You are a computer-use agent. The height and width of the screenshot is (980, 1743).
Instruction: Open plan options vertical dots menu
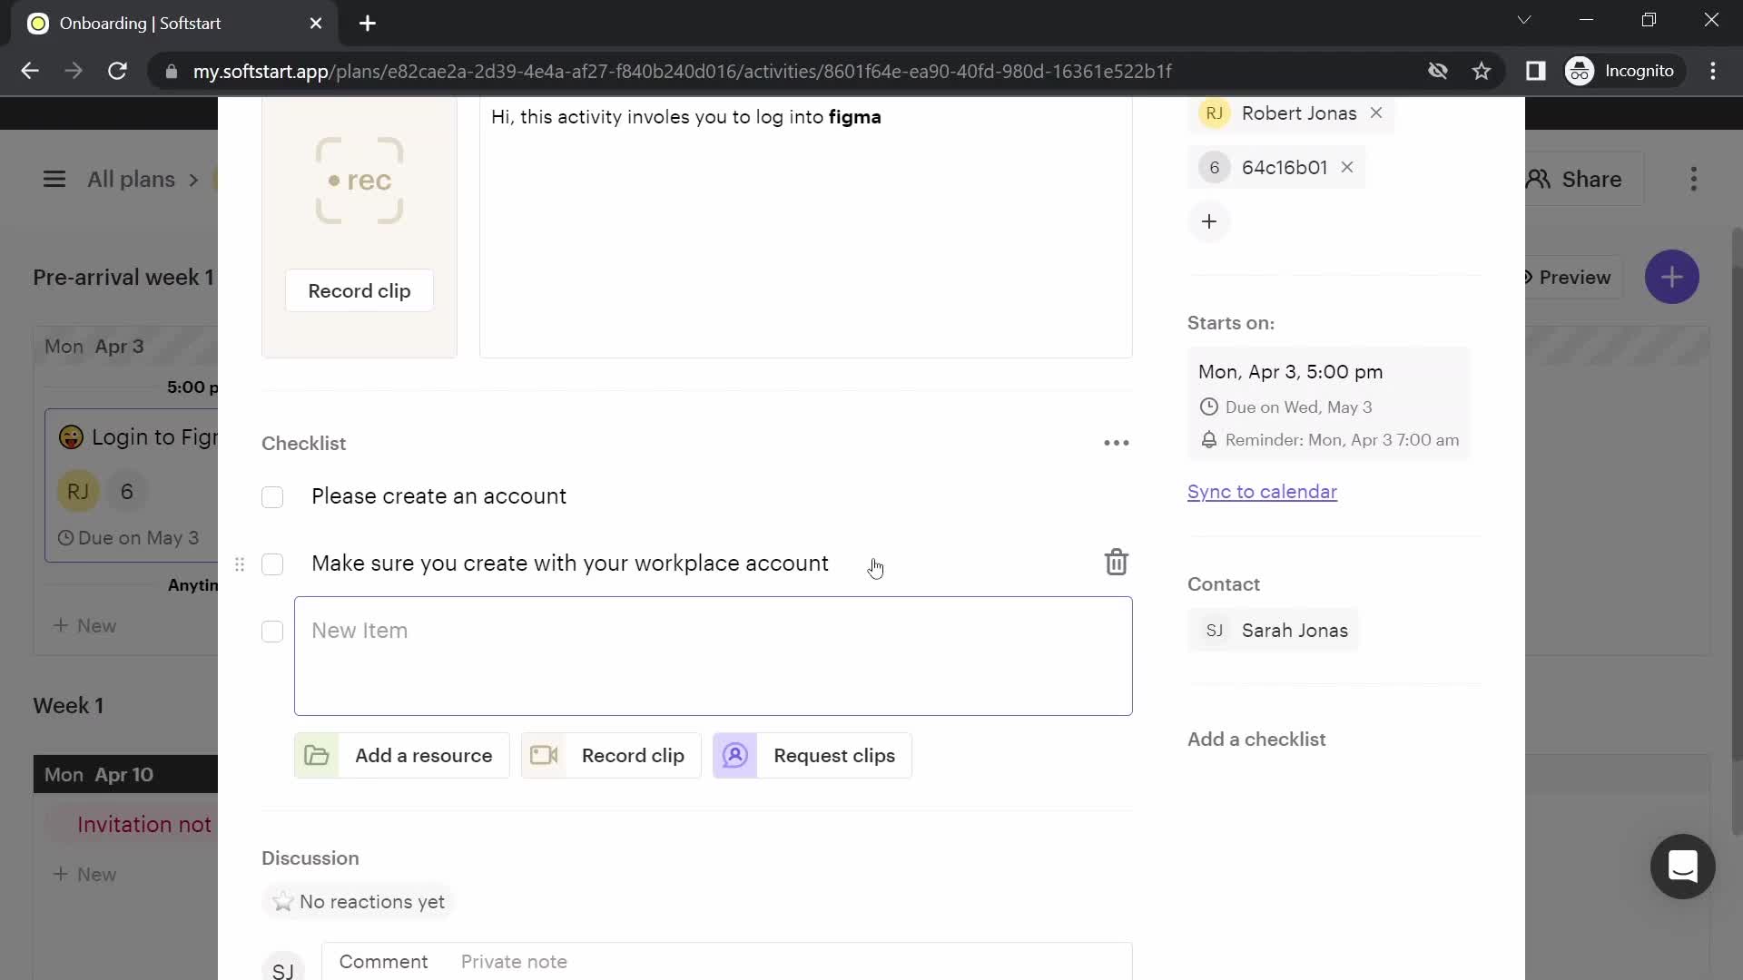(x=1694, y=180)
